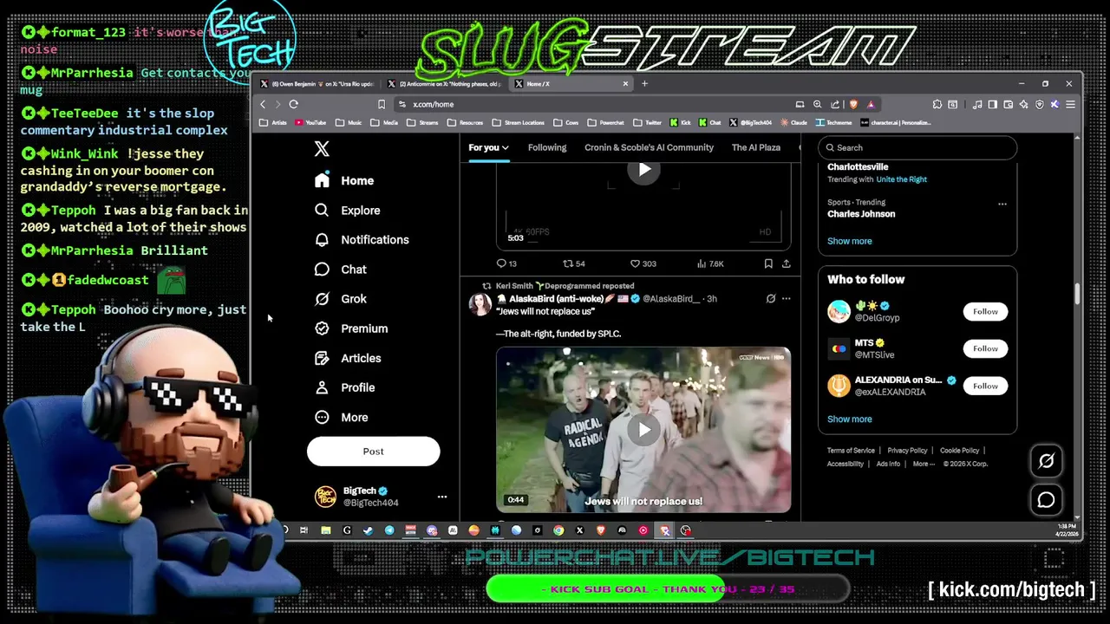
Task: Switch to the Following tab
Action: (547, 147)
